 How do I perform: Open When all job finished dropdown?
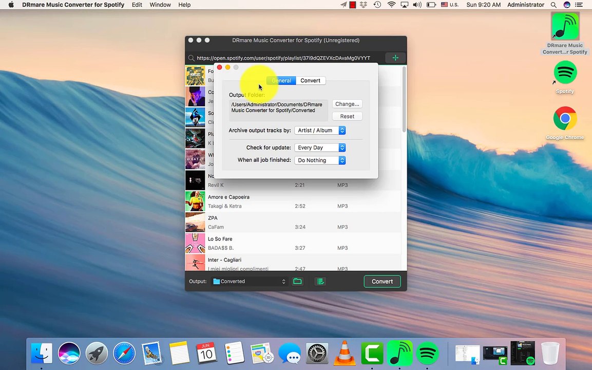(x=320, y=160)
